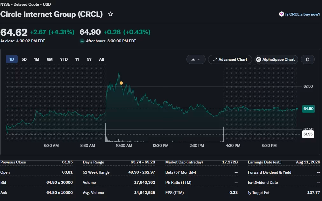
Task: Click the after hours moon icon
Action: (82, 41)
